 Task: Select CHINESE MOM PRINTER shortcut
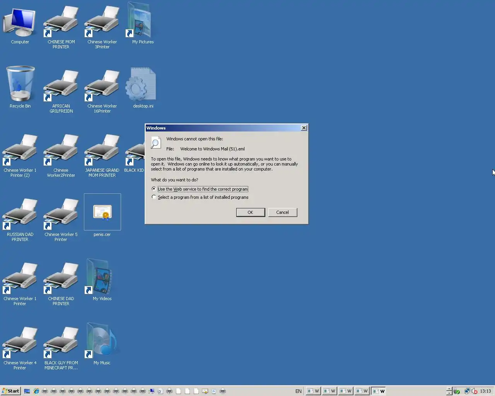coord(61,27)
